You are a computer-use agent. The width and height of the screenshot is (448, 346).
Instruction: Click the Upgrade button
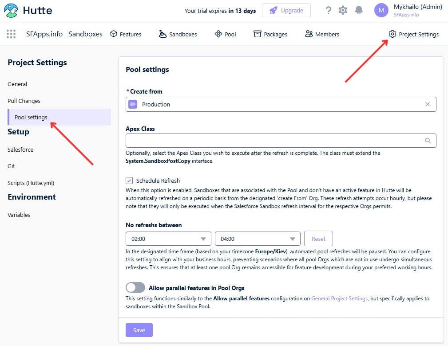286,10
